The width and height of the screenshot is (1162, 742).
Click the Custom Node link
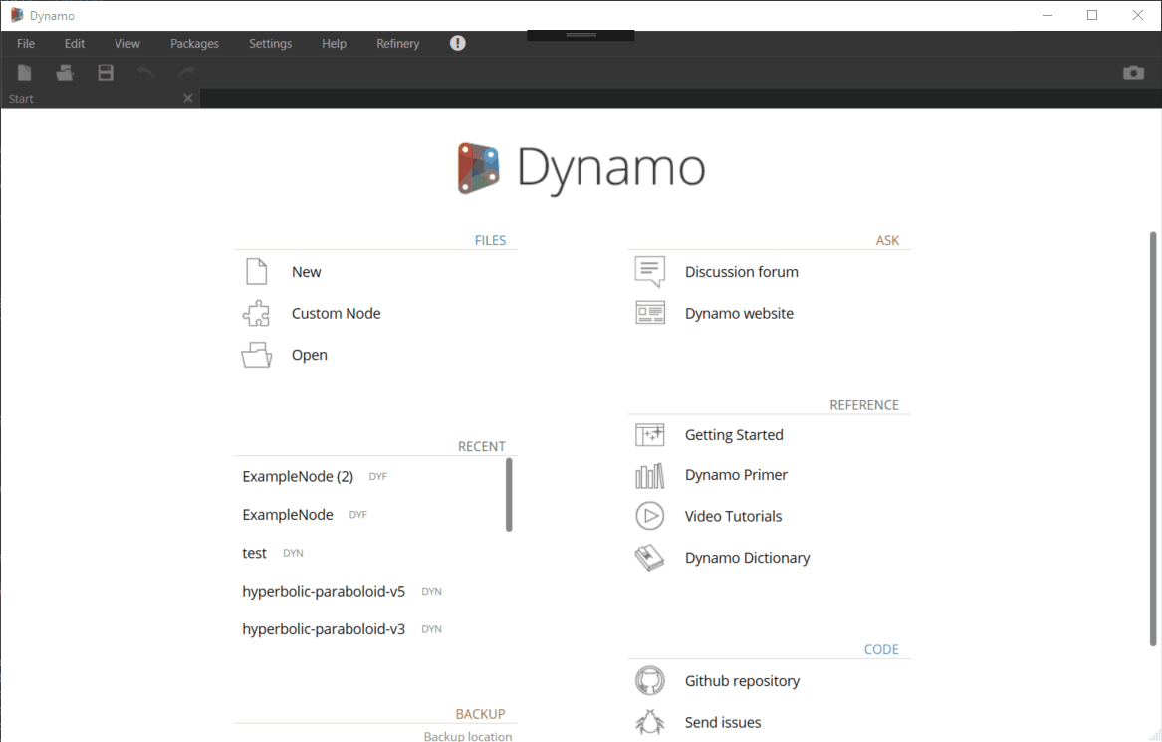click(336, 313)
